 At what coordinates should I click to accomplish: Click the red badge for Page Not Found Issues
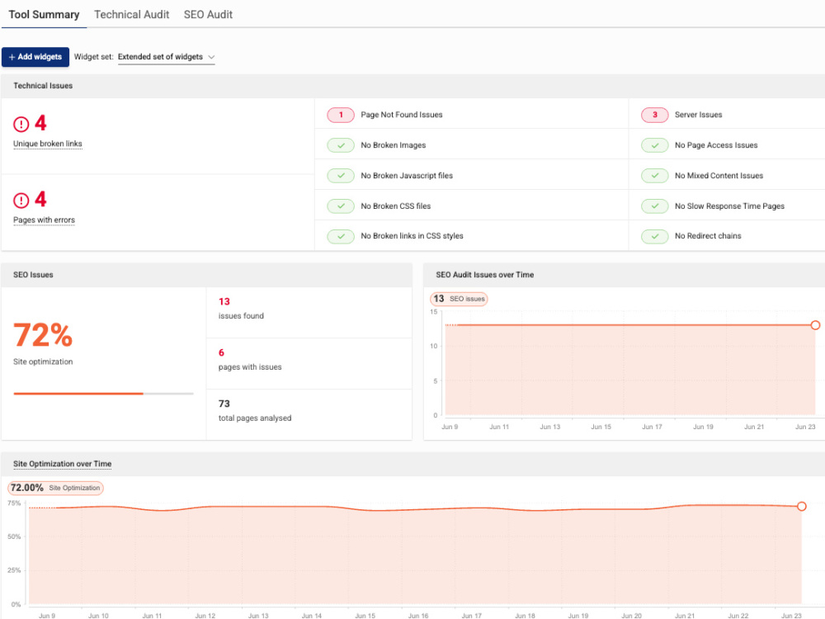tap(341, 115)
